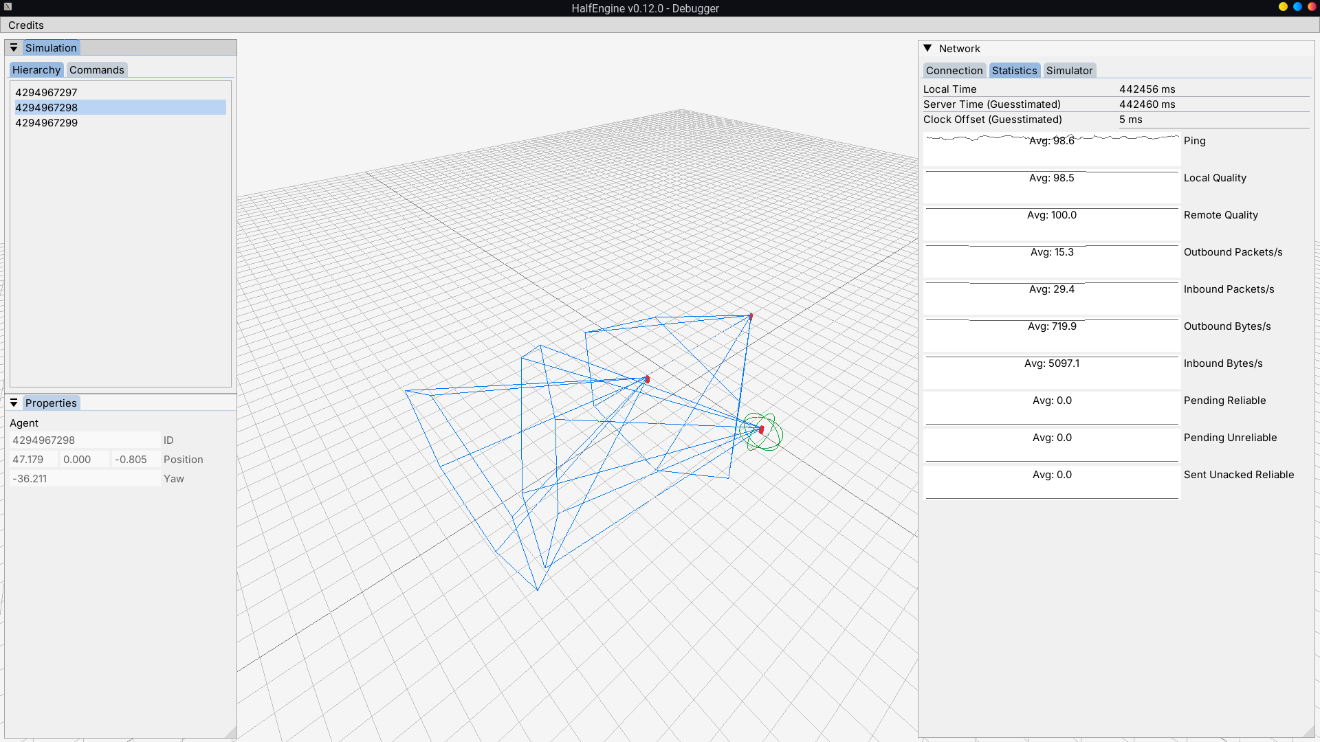Click the Position label
The width and height of the screenshot is (1320, 742).
(184, 460)
